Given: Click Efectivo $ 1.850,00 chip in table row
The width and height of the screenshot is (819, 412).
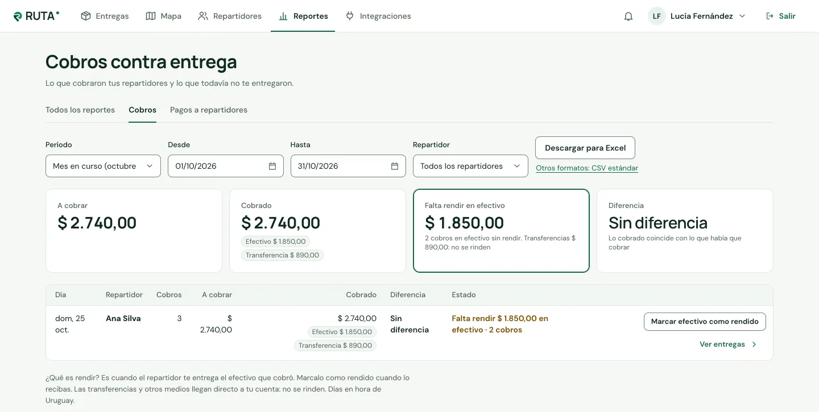Looking at the screenshot, I should click(342, 332).
